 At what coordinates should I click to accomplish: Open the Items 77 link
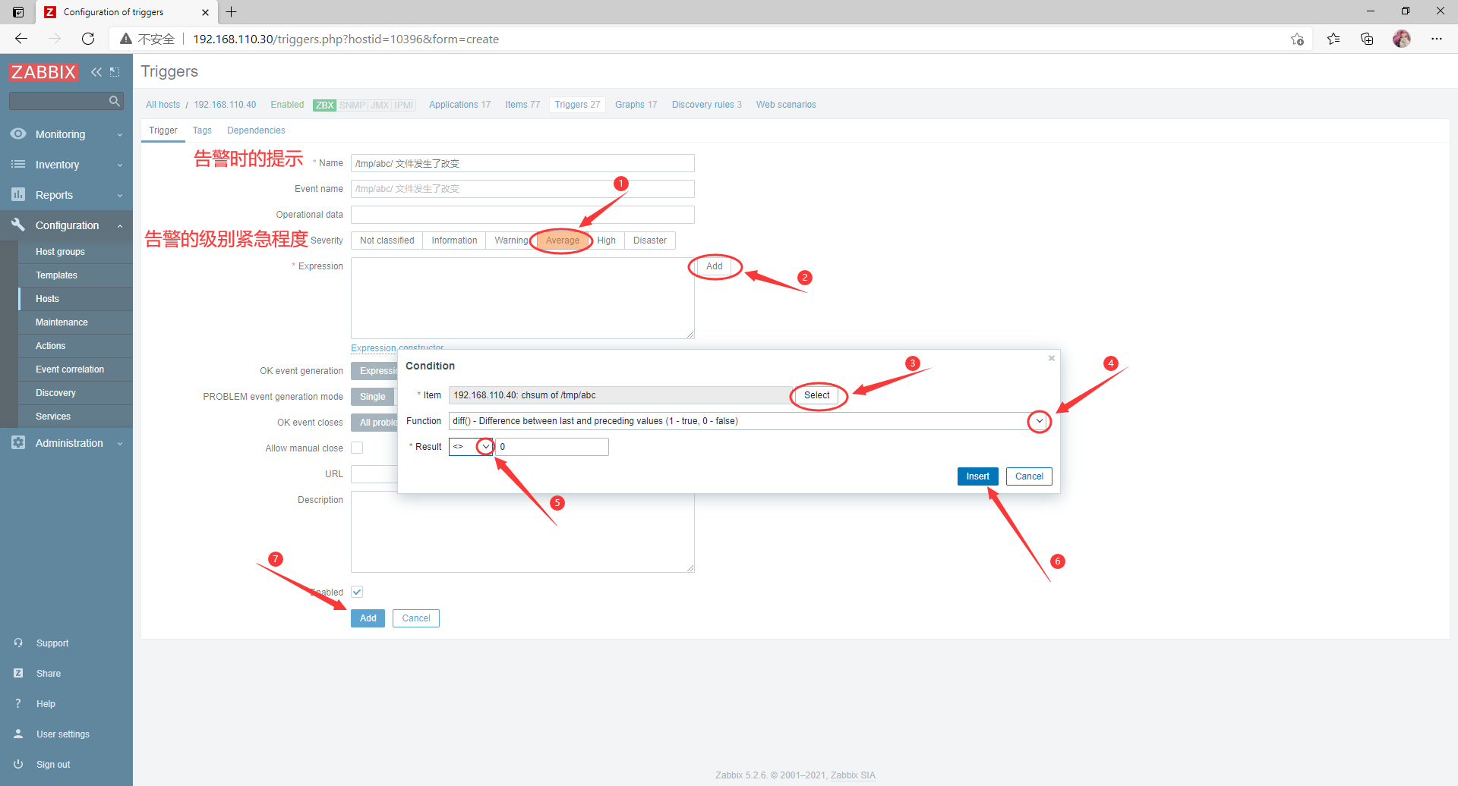(x=522, y=105)
